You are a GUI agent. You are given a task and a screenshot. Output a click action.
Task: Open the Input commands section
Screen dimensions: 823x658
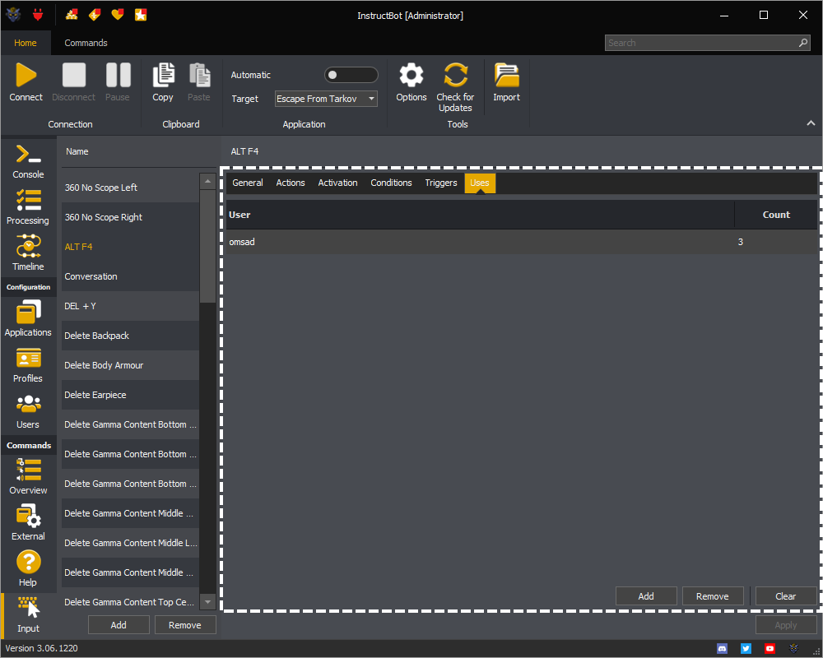coord(28,615)
